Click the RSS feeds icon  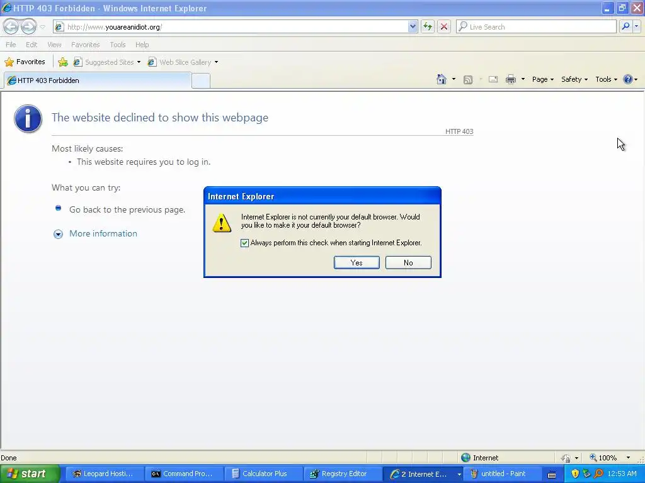tap(468, 80)
